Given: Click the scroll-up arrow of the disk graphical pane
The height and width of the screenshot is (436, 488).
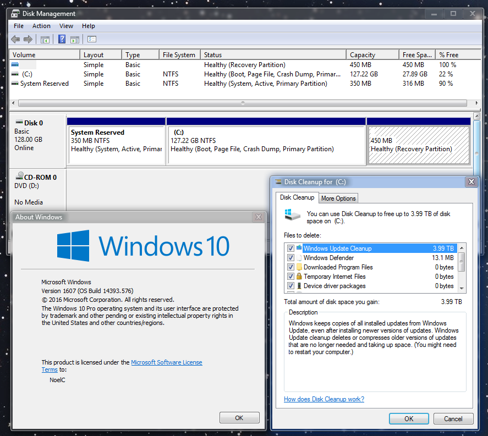Looking at the screenshot, I should (476, 117).
